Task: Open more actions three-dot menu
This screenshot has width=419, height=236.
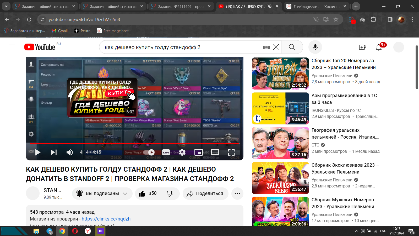Action: (x=237, y=193)
